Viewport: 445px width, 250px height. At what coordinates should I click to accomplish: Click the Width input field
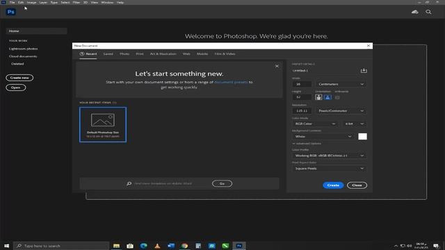pos(302,84)
